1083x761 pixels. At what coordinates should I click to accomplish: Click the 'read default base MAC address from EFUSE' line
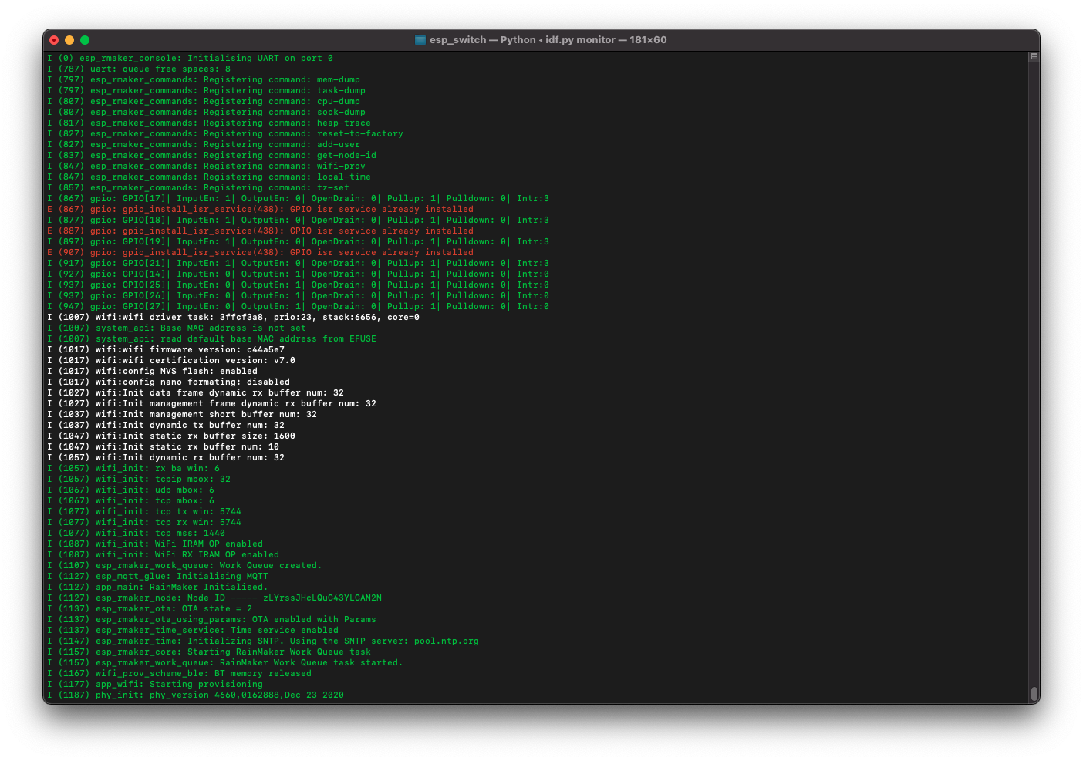tap(212, 338)
